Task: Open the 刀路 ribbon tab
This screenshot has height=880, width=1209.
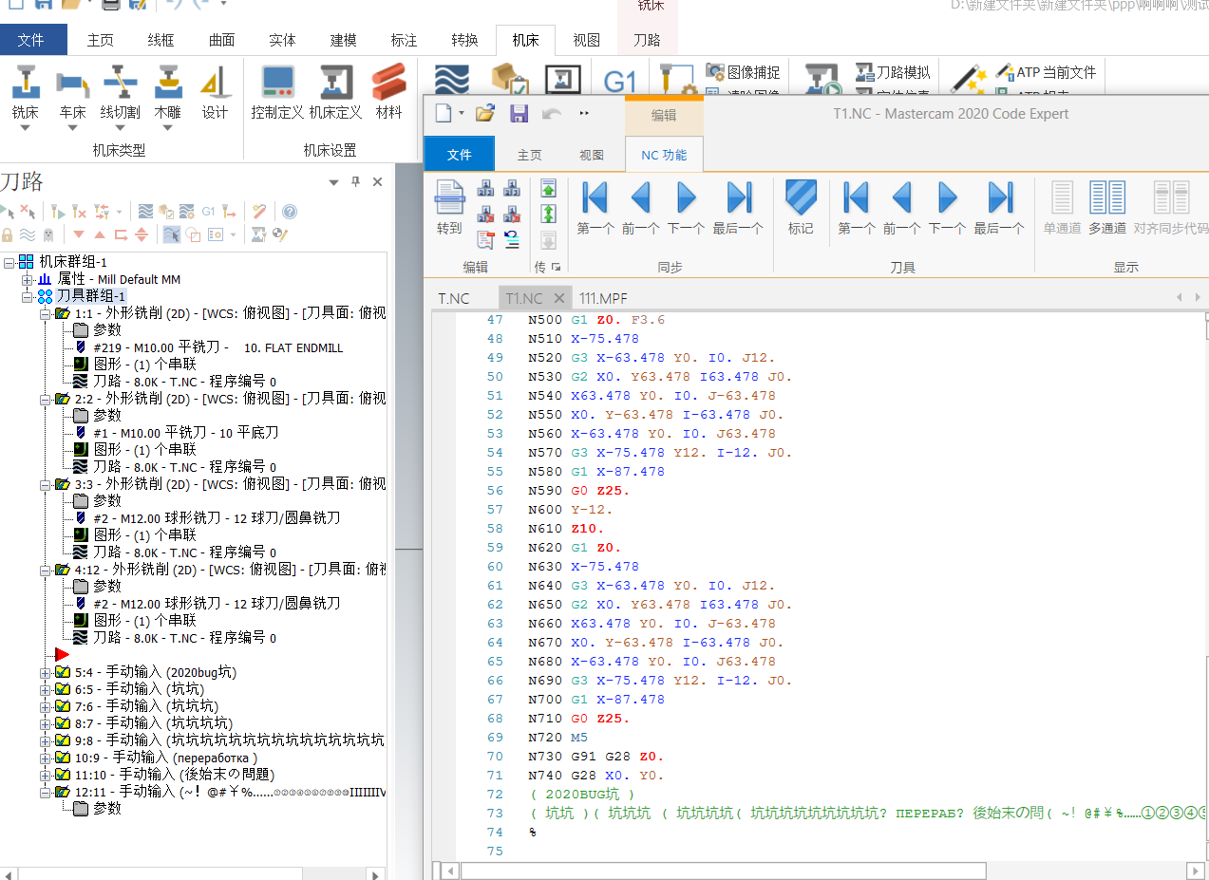Action: [x=647, y=40]
